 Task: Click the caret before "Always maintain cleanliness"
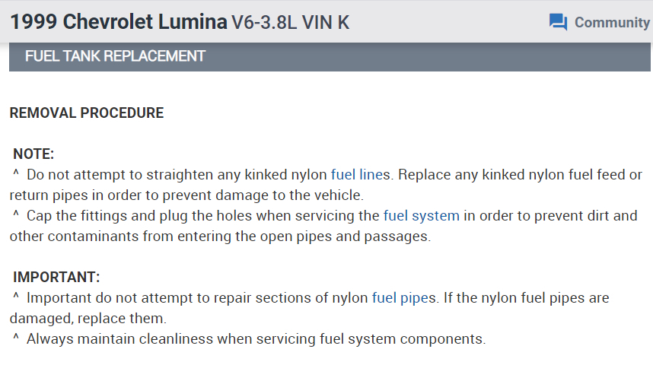coord(16,338)
